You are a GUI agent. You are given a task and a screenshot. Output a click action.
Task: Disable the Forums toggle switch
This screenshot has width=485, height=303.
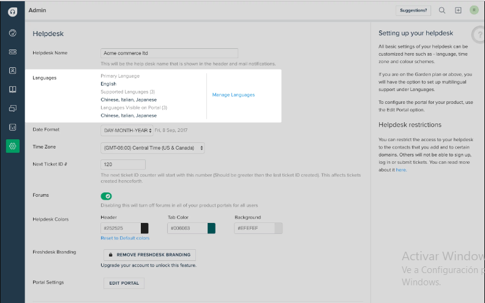[107, 196]
